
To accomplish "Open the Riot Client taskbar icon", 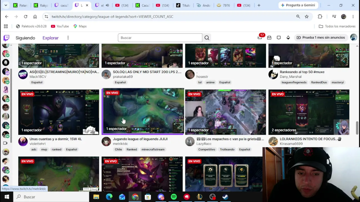I will pyautogui.click(x=187, y=197).
